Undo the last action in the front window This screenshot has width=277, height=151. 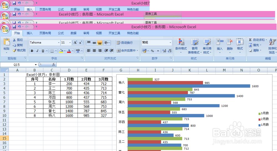[x=19, y=27]
